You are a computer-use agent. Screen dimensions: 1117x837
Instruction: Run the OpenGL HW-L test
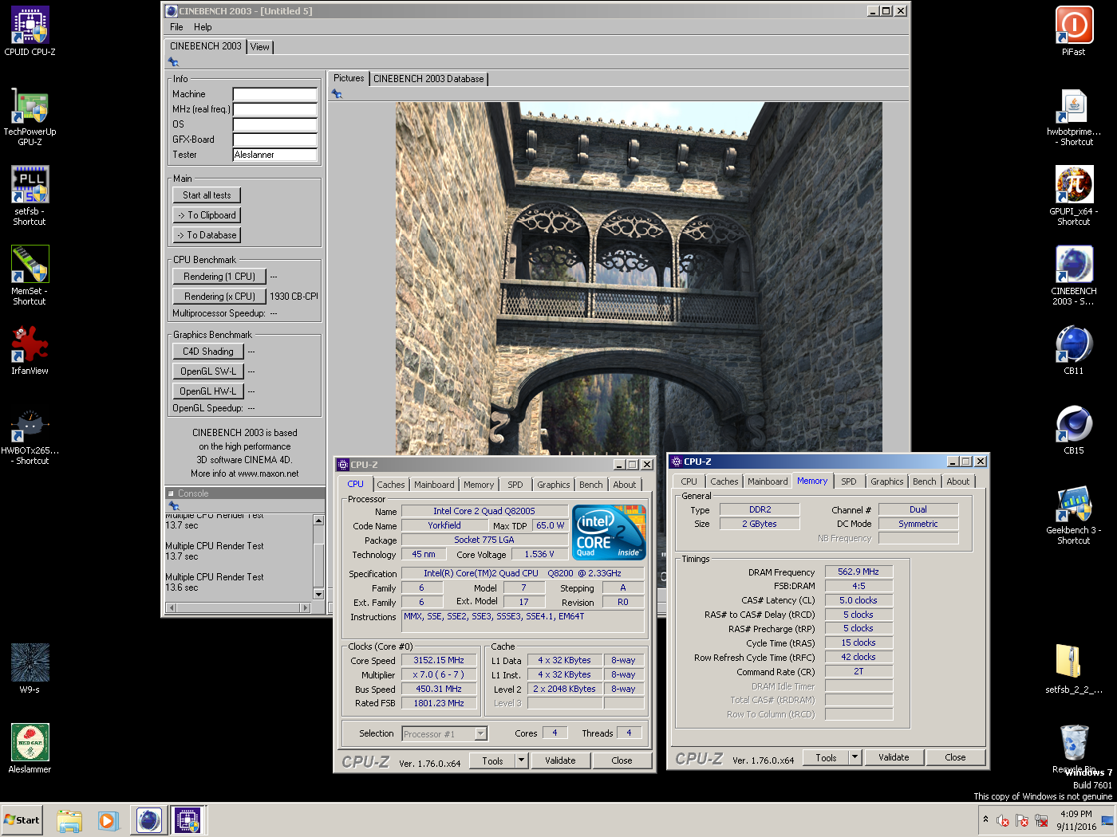[x=208, y=391]
